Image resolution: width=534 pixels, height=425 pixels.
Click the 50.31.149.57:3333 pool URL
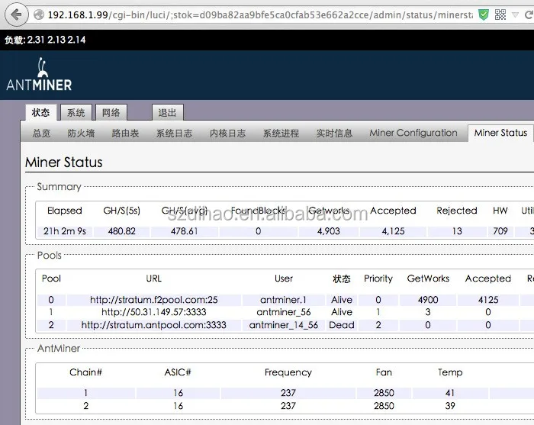154,312
